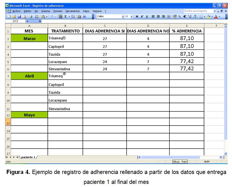Select the green 'Marzo' cell

29,38
